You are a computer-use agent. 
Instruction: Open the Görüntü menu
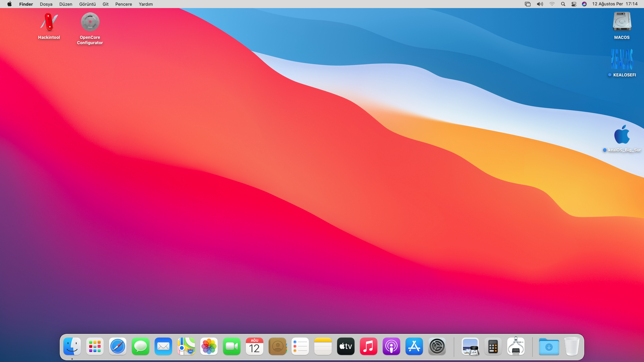pyautogui.click(x=87, y=4)
